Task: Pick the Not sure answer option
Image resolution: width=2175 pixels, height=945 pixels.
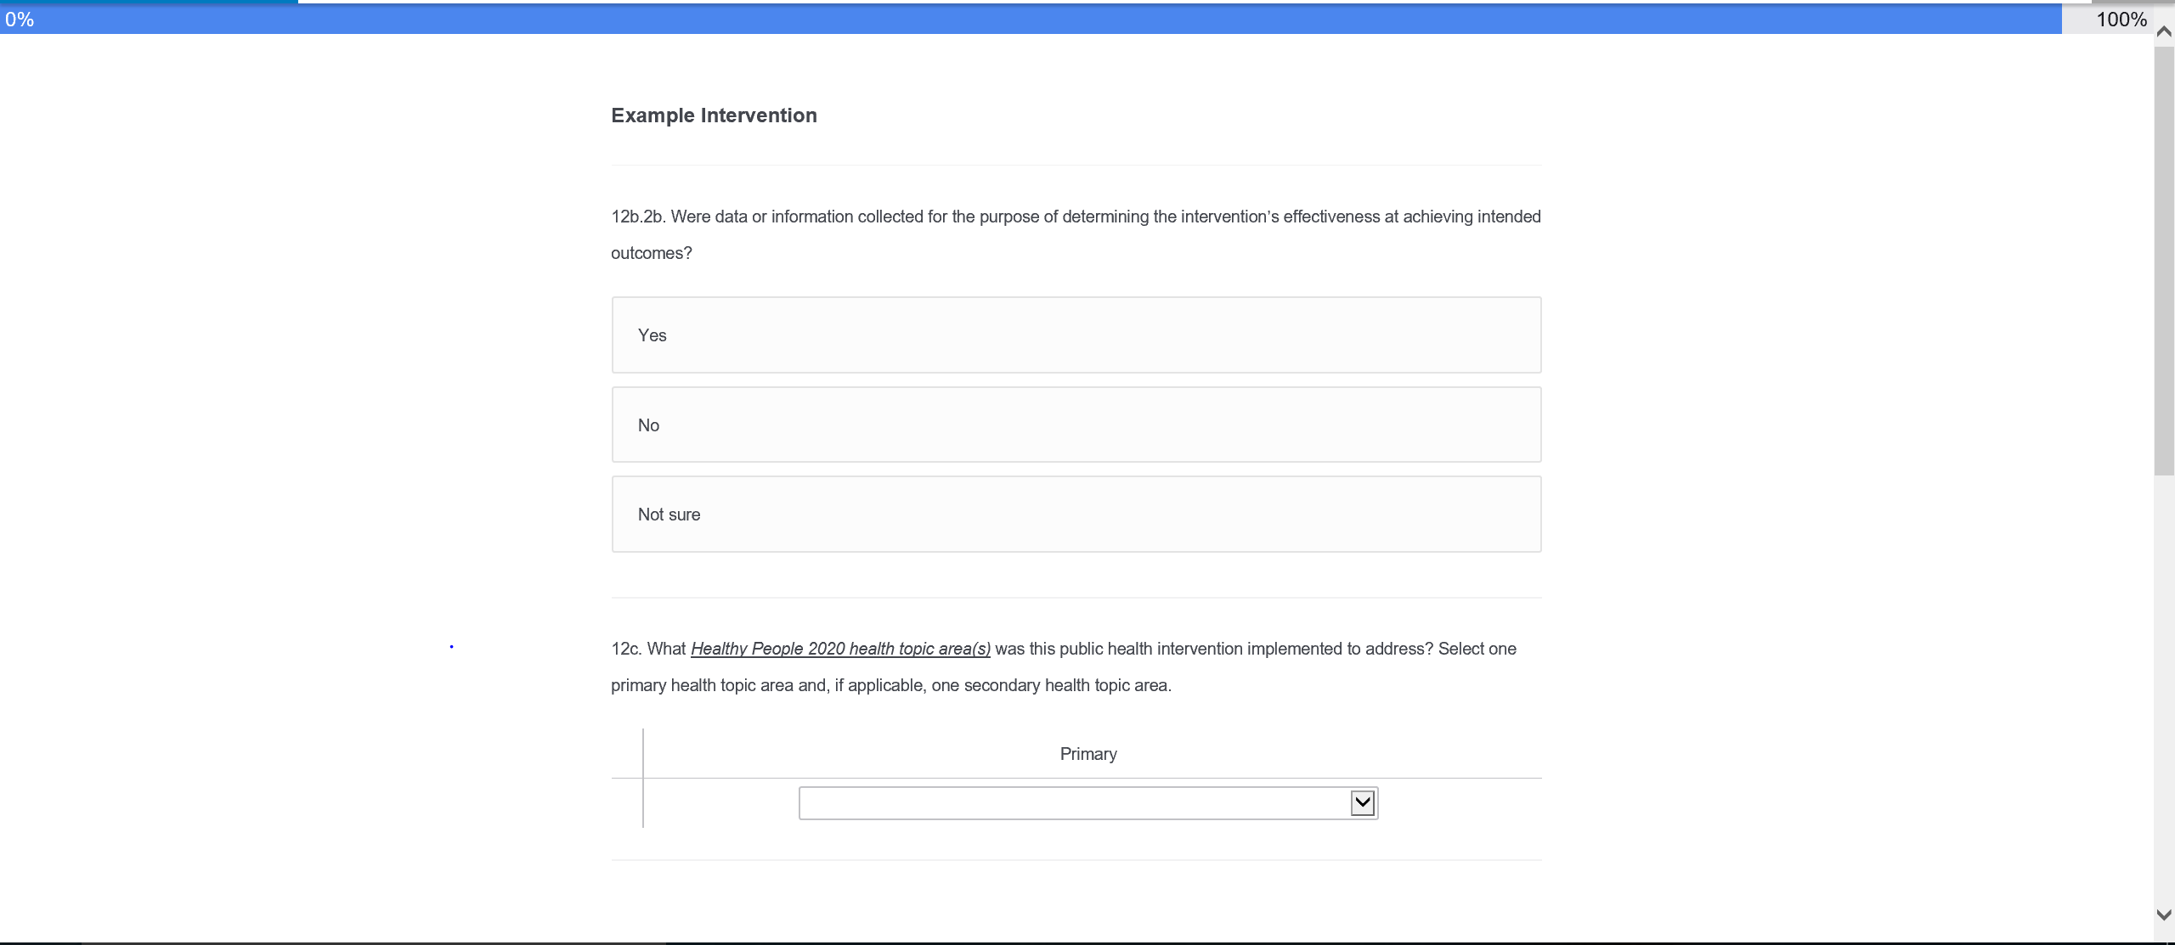Action: 1076,514
